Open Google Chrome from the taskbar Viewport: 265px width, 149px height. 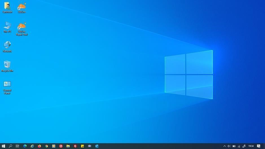click(47, 146)
